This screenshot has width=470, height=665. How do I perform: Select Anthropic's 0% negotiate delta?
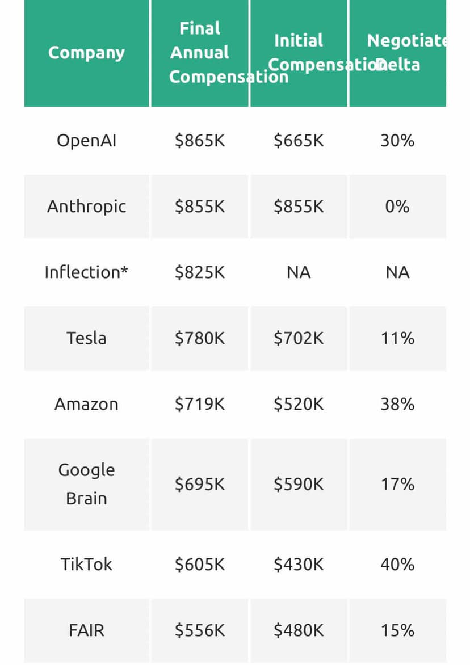point(397,207)
